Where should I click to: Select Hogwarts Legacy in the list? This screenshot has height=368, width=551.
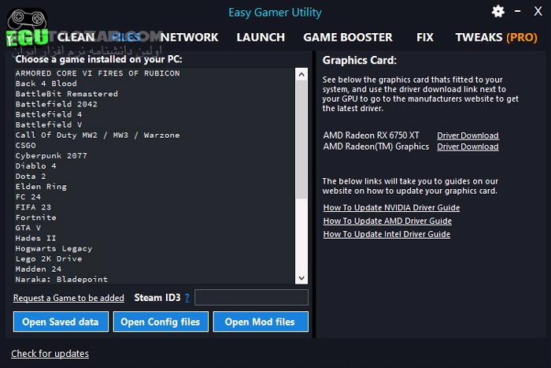click(154, 248)
